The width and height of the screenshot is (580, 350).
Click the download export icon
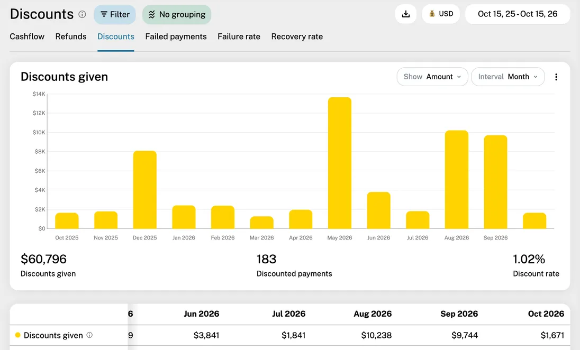(406, 14)
